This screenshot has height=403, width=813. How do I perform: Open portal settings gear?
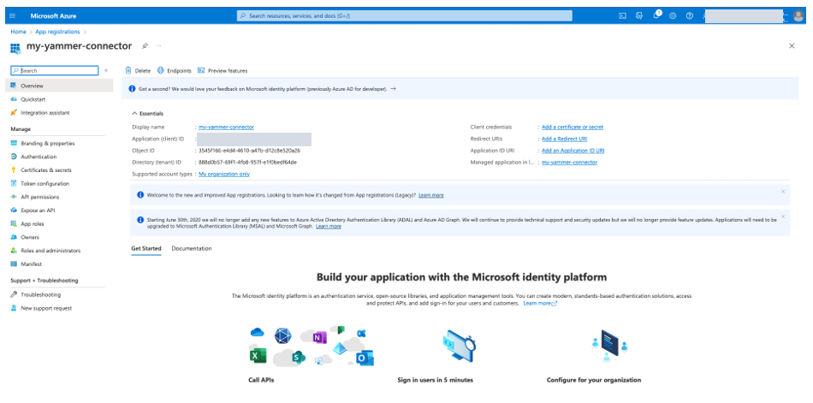(673, 16)
